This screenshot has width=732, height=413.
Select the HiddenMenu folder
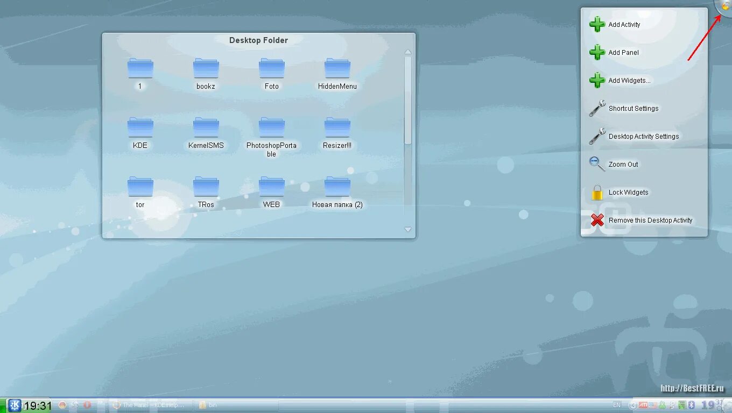click(337, 74)
